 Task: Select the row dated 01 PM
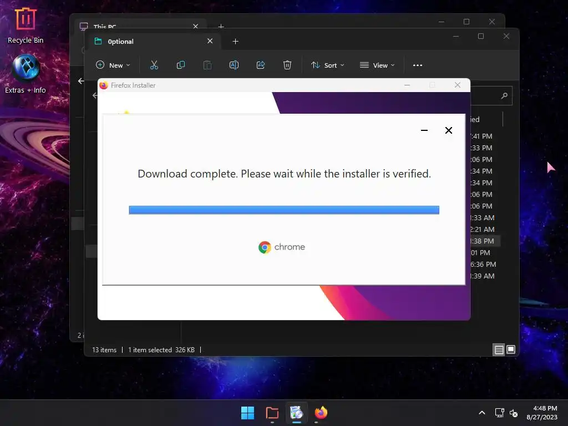[x=485, y=252]
